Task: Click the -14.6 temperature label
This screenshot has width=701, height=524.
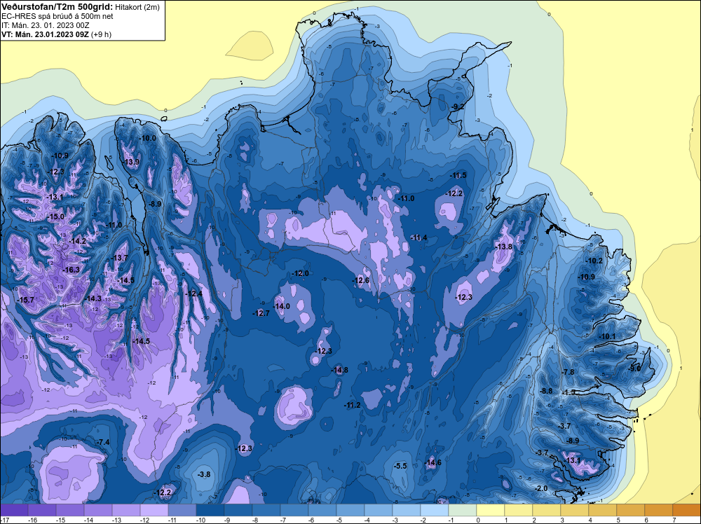Action: coord(433,462)
